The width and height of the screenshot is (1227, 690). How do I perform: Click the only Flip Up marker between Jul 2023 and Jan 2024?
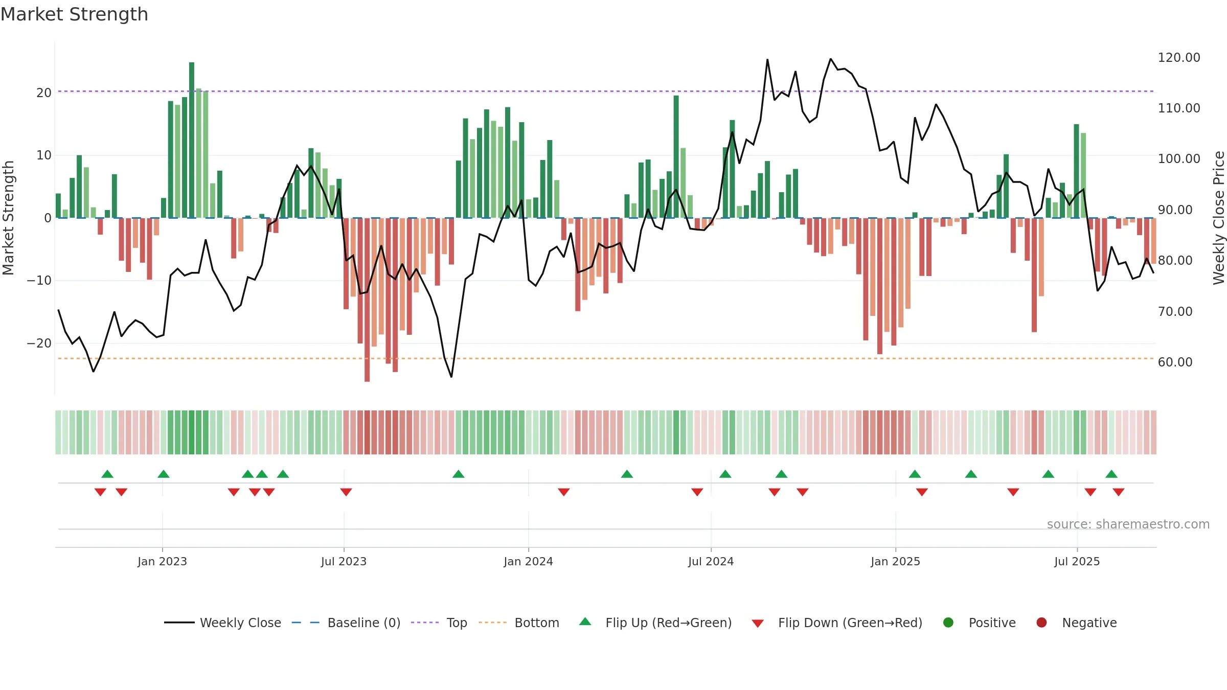pyautogui.click(x=459, y=474)
